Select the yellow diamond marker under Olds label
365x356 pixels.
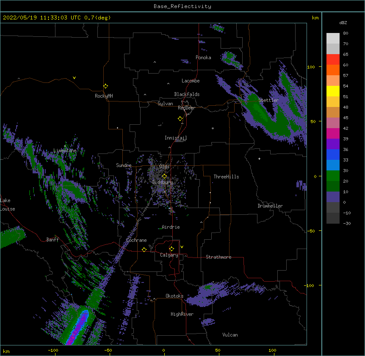(164, 176)
